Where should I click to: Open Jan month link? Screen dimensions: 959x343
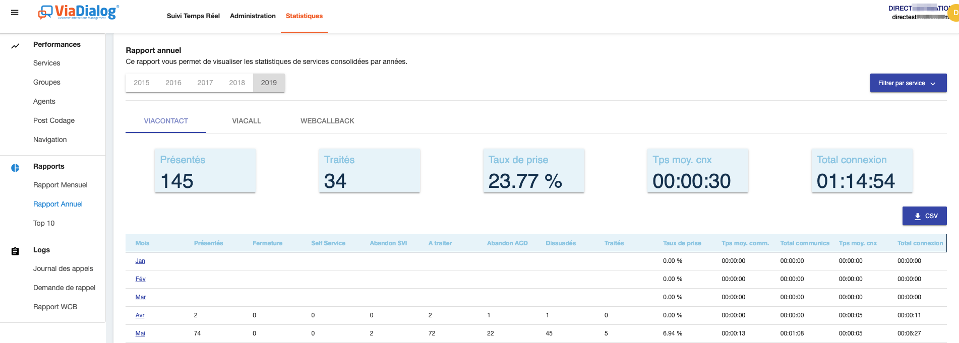click(140, 261)
